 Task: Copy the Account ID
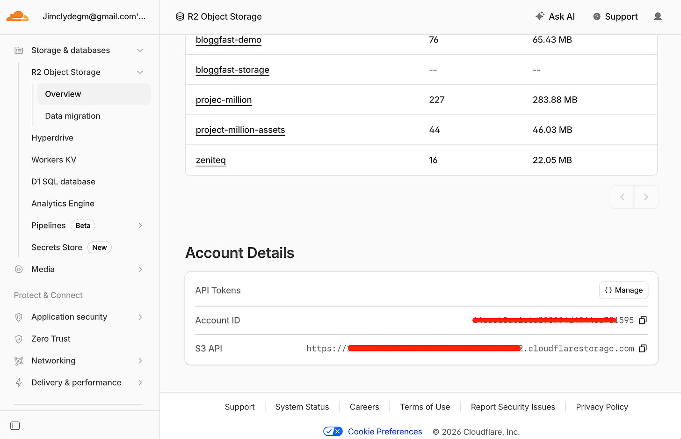click(x=643, y=320)
